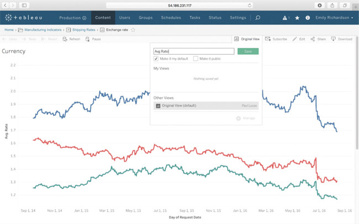Toggle the Original View custom views dropdown
The width and height of the screenshot is (359, 224).
247,39
